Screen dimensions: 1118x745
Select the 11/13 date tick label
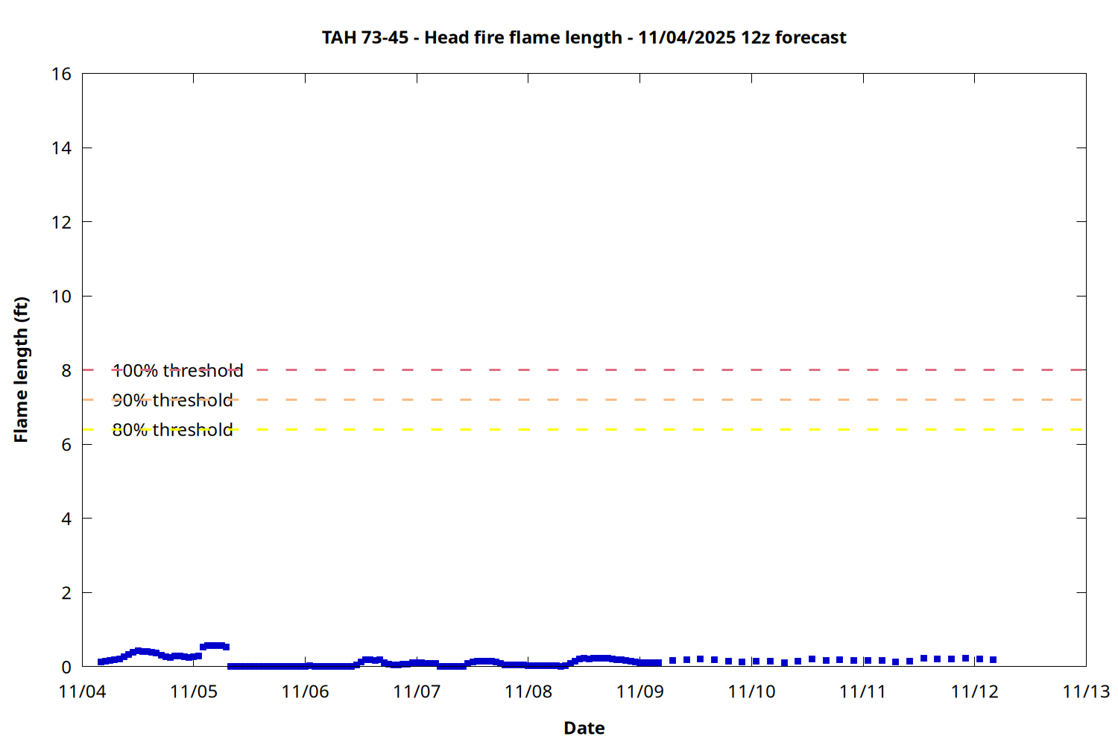[1086, 691]
